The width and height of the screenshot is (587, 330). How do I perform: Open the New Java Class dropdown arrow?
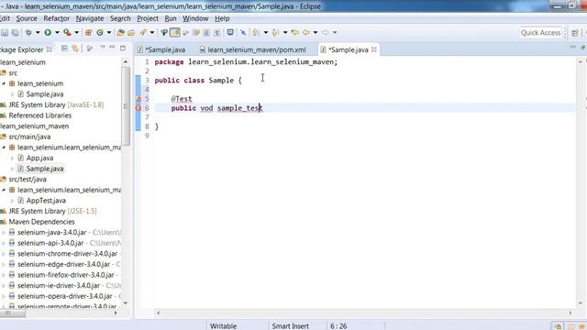point(109,33)
